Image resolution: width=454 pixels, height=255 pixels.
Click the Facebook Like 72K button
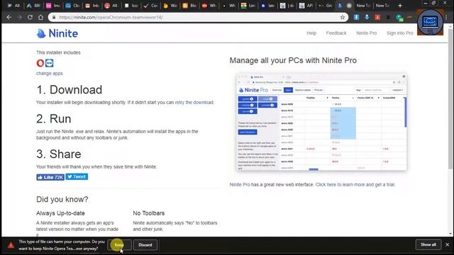click(50, 177)
